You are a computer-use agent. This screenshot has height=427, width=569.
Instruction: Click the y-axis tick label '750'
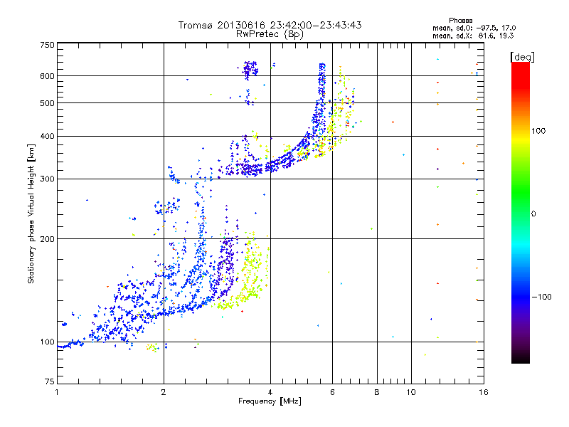47,45
